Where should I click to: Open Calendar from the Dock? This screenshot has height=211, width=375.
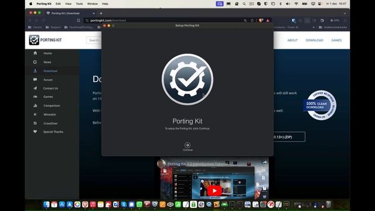coord(54,205)
